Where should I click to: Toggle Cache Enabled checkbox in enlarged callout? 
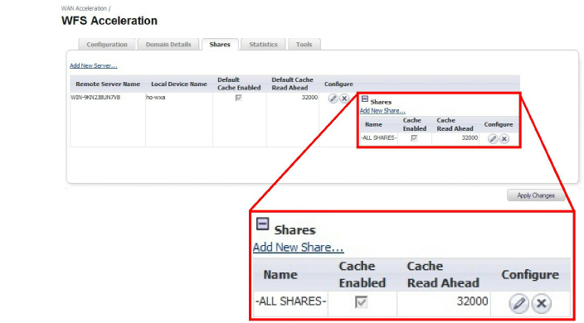(x=361, y=301)
